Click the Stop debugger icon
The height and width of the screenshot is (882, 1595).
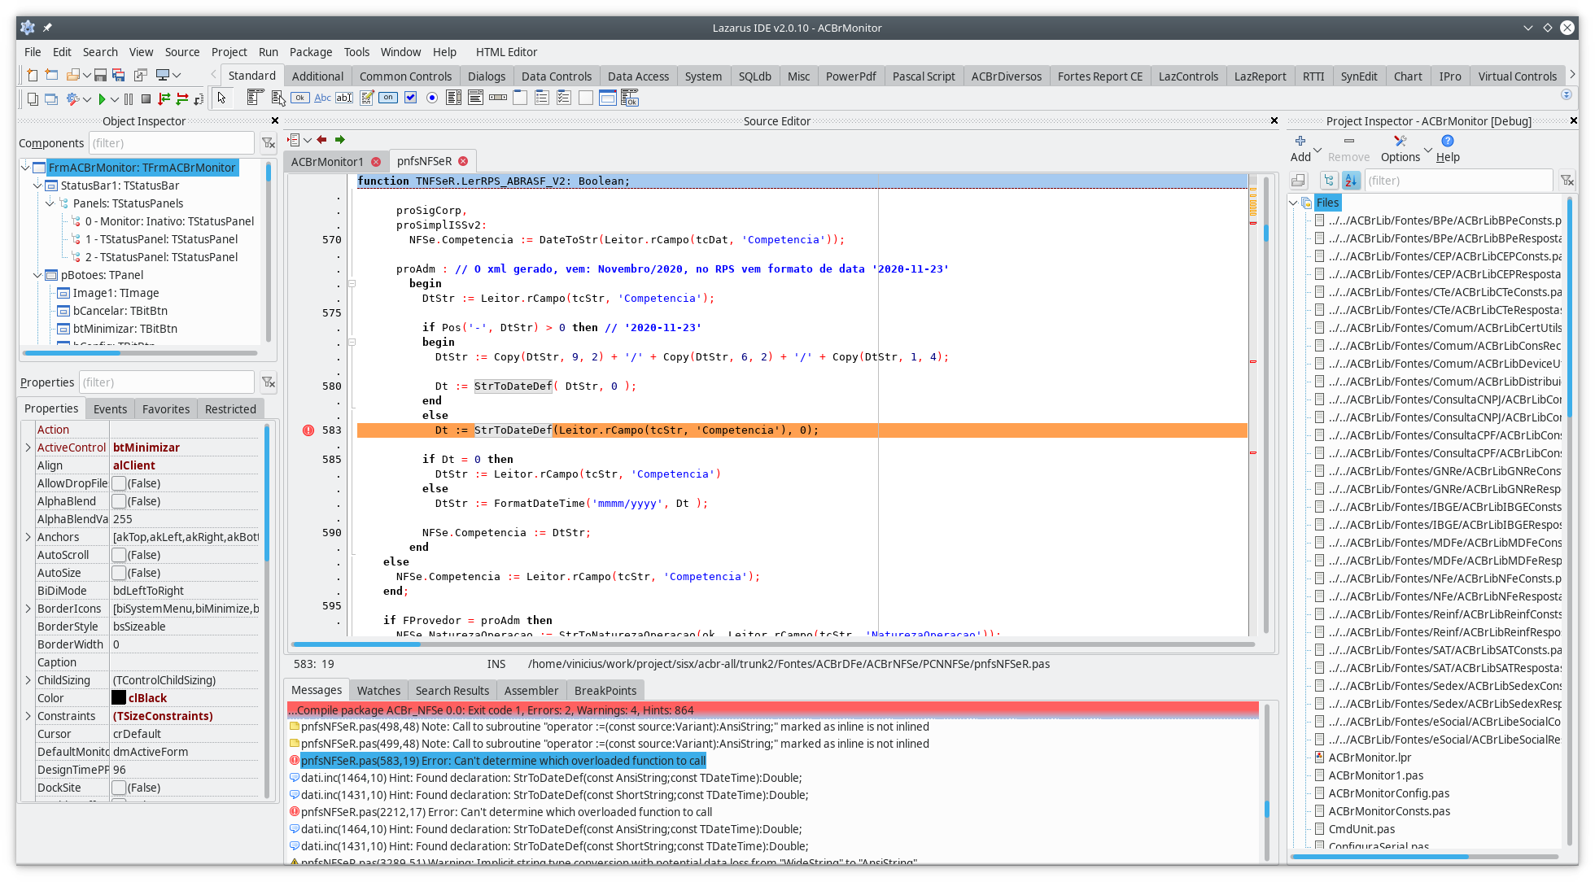pos(146,98)
